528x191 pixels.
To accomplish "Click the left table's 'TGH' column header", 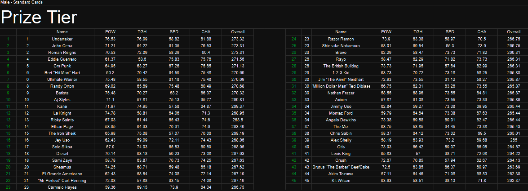I will (142, 32).
